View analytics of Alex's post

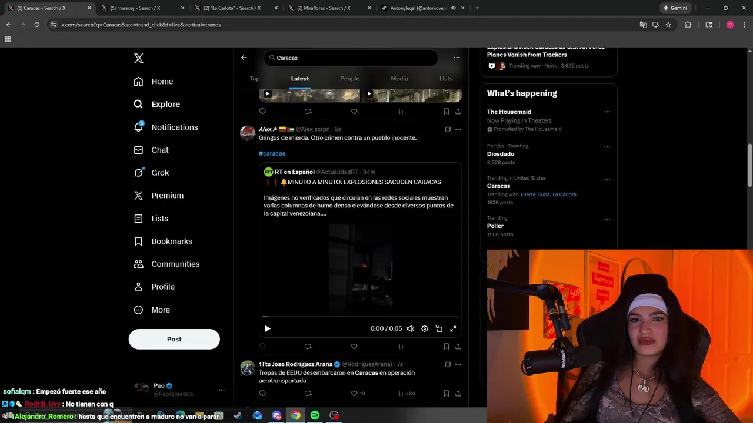(400, 347)
